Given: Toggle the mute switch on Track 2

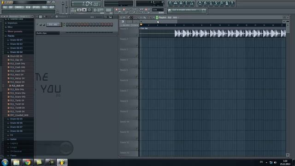Looking at the screenshot, I should [137, 46].
